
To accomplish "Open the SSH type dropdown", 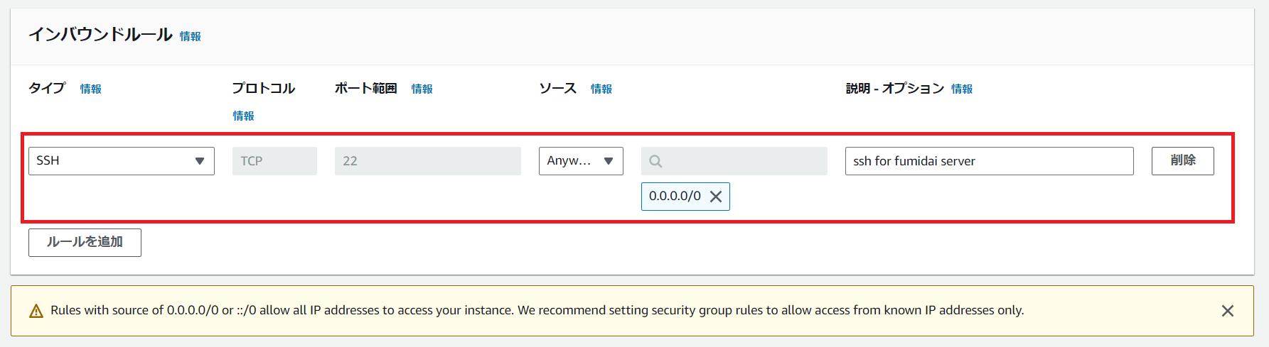I will [x=121, y=161].
